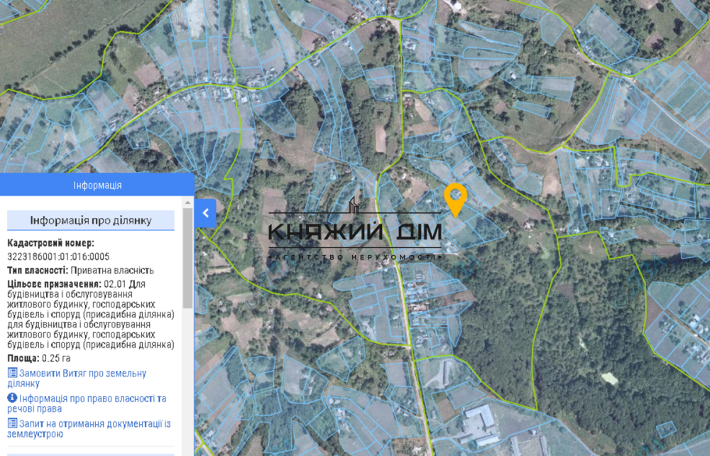Open the Інформація panel header tab
Image resolution: width=710 pixels, height=456 pixels.
pos(97,185)
